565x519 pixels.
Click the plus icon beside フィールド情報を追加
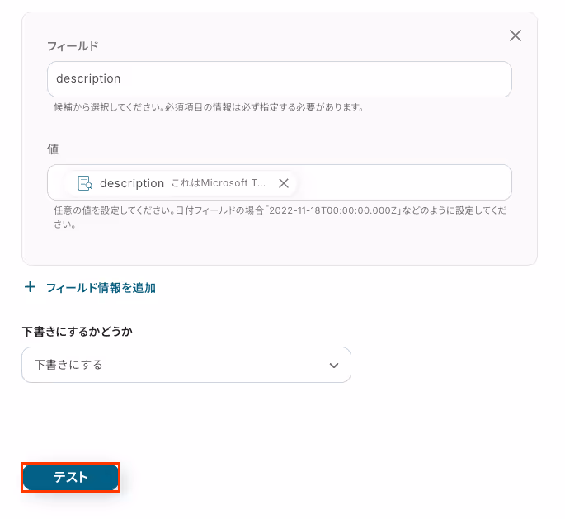30,287
